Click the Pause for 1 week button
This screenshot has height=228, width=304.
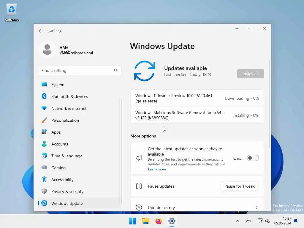coord(240,186)
